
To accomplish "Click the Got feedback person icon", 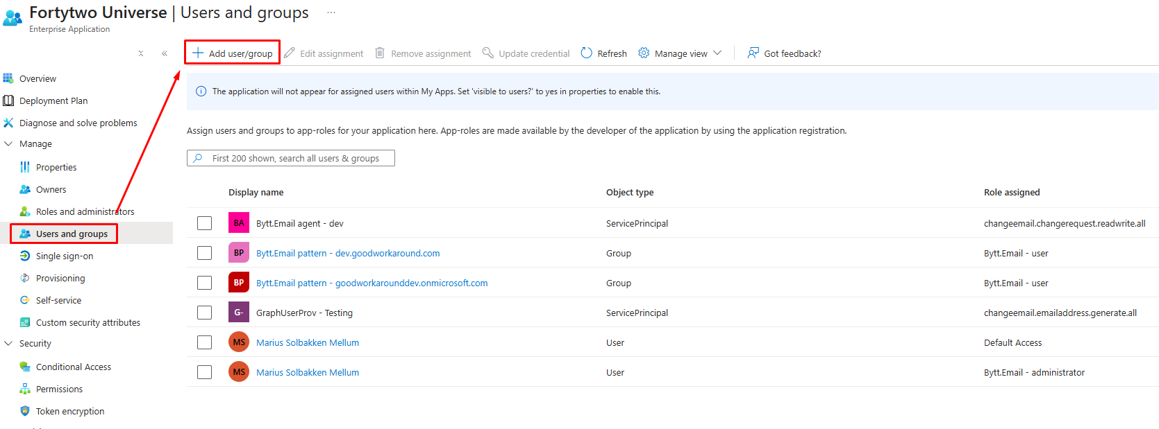I will click(x=753, y=53).
